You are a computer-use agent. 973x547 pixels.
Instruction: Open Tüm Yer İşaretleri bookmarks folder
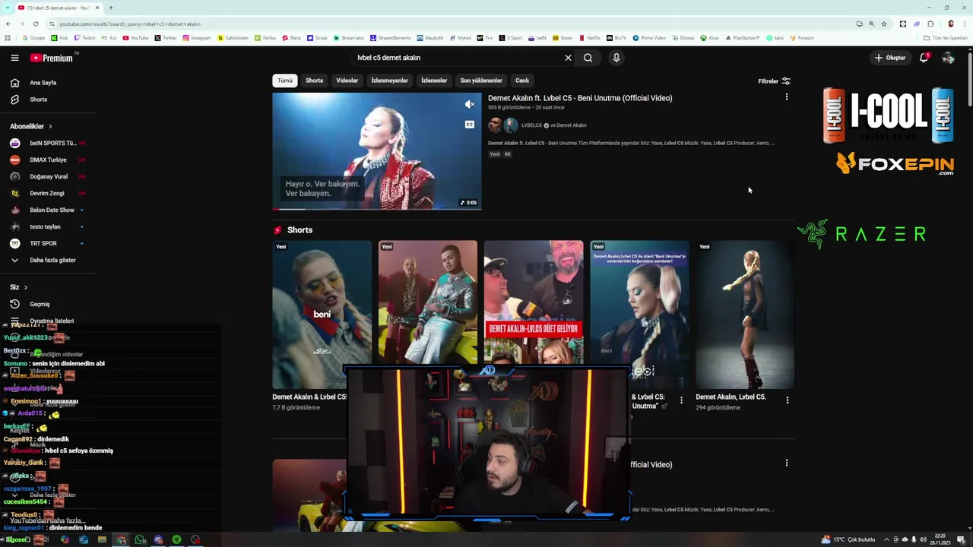click(x=946, y=38)
